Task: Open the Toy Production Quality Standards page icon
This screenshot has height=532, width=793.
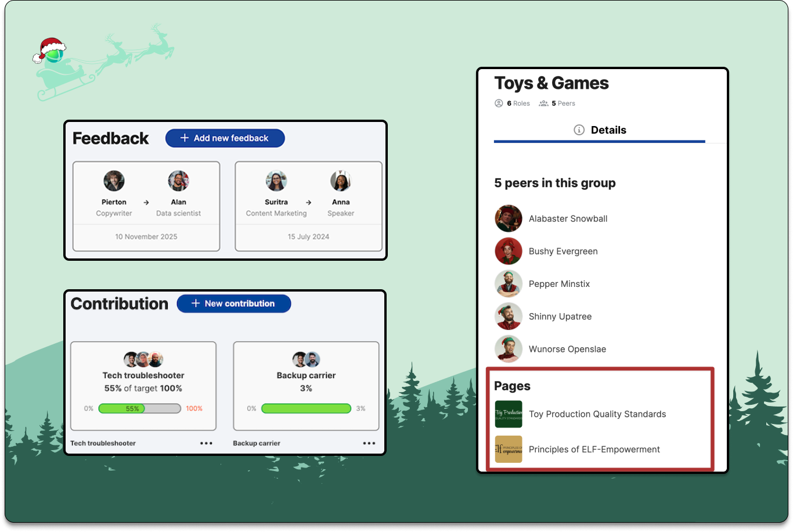Action: [x=508, y=414]
